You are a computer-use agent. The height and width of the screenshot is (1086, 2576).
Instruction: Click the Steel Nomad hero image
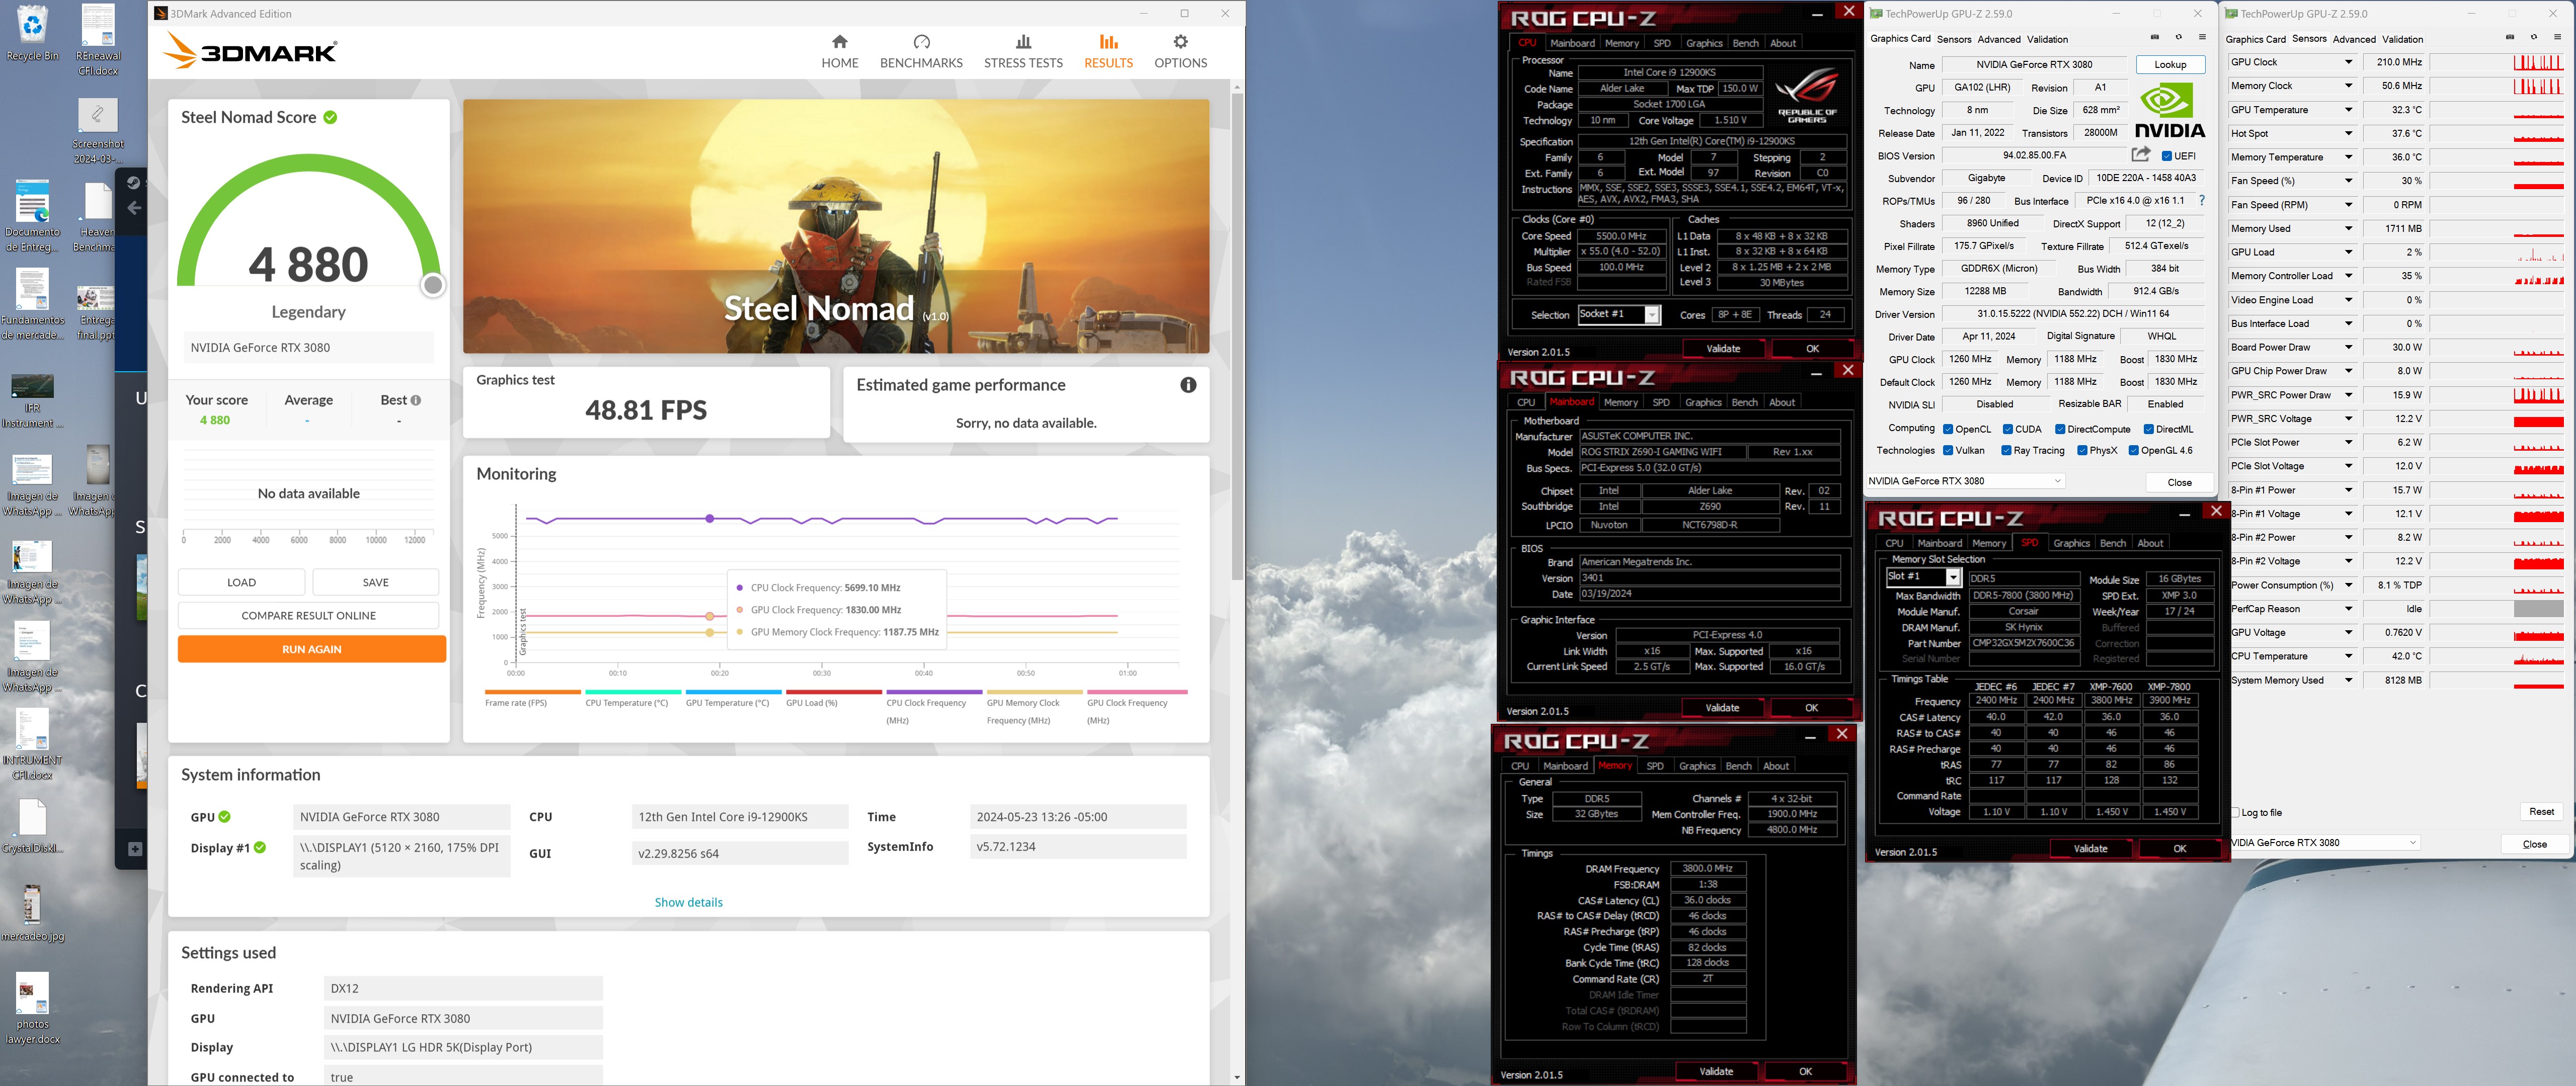835,226
